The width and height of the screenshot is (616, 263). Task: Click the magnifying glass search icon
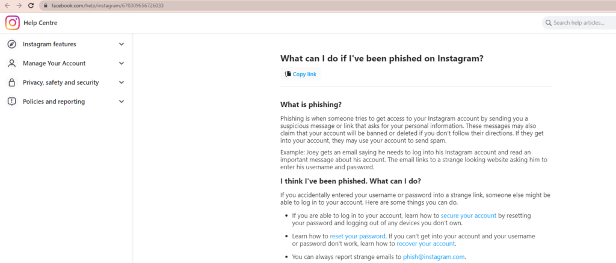(x=549, y=23)
